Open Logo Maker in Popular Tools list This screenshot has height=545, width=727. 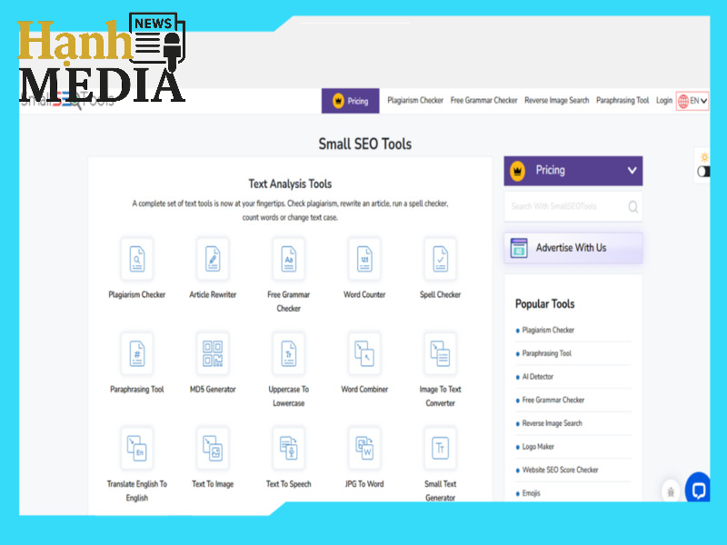[538, 446]
